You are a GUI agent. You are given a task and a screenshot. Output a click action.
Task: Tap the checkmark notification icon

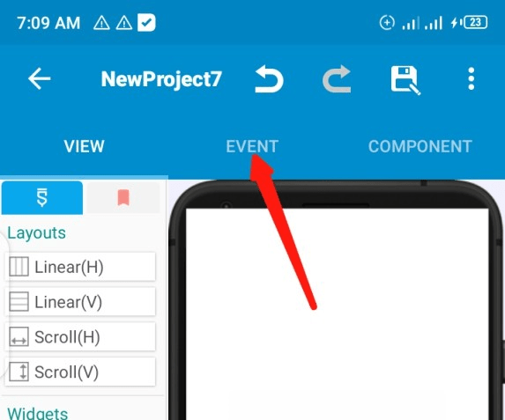pyautogui.click(x=146, y=23)
